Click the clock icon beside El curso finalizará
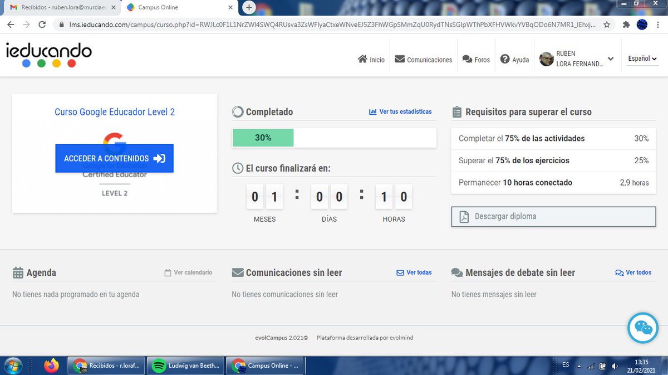668x375 pixels. click(x=238, y=168)
